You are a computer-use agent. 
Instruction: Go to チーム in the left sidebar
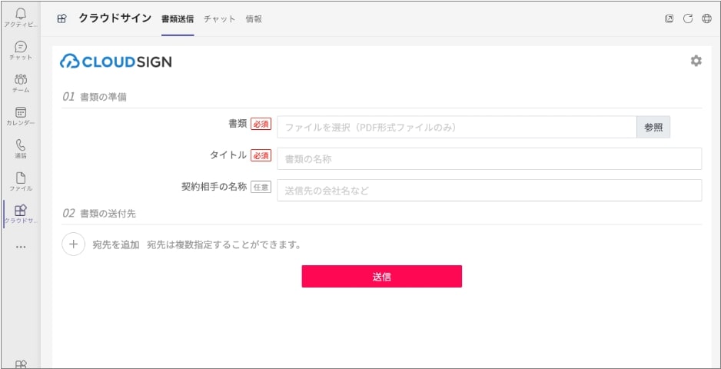[21, 82]
